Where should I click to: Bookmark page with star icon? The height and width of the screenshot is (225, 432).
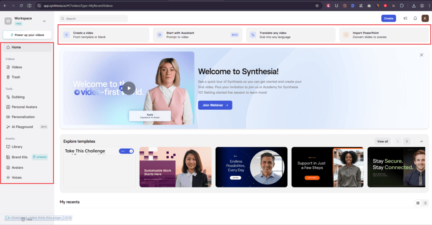317,5
